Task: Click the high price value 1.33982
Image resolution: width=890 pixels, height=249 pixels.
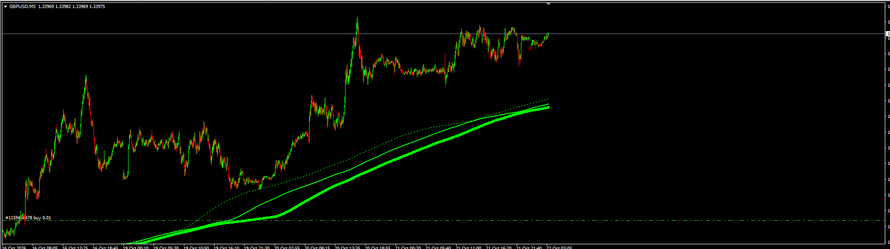Action: point(63,7)
